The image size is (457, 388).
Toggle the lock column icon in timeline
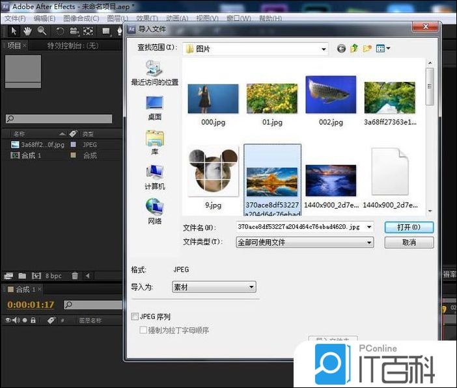click(x=33, y=320)
